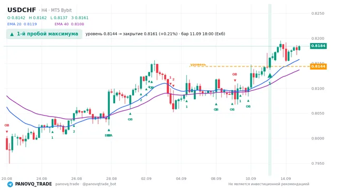
Task: Click the orange уровень level label
Action: [x=198, y=64]
